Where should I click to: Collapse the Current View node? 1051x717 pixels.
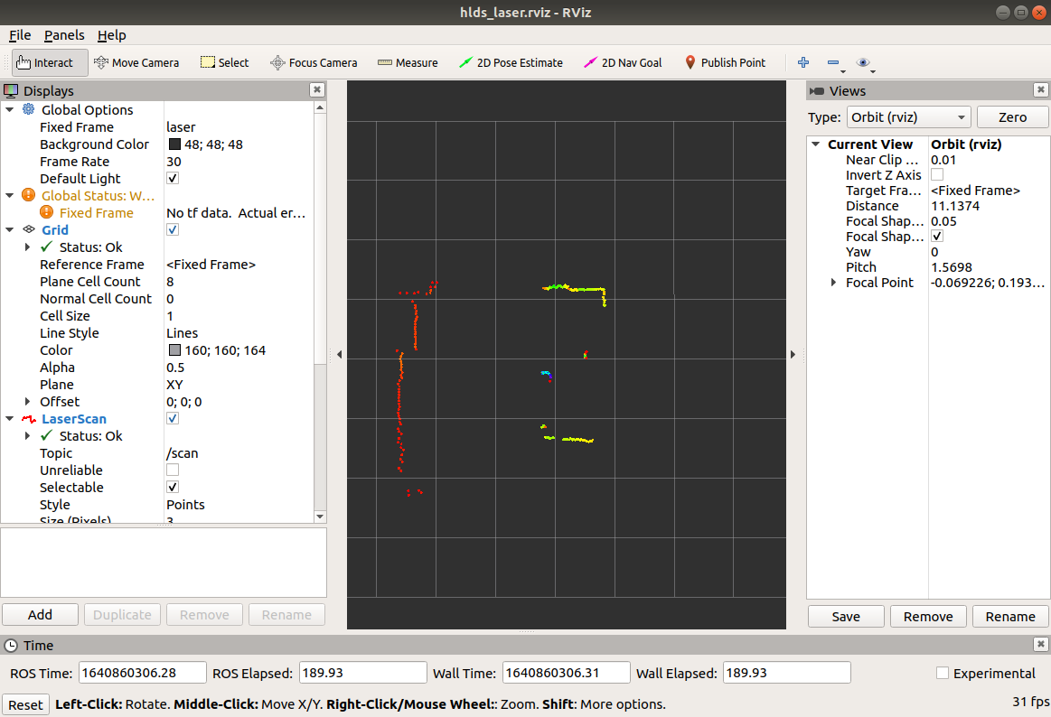816,144
